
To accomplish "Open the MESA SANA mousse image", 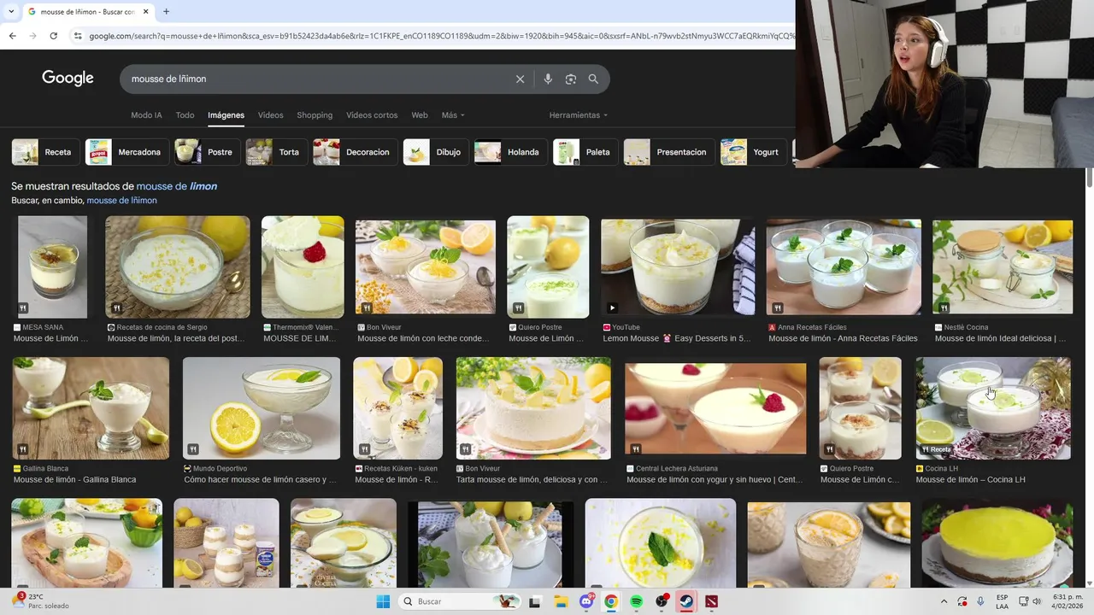I will (52, 266).
